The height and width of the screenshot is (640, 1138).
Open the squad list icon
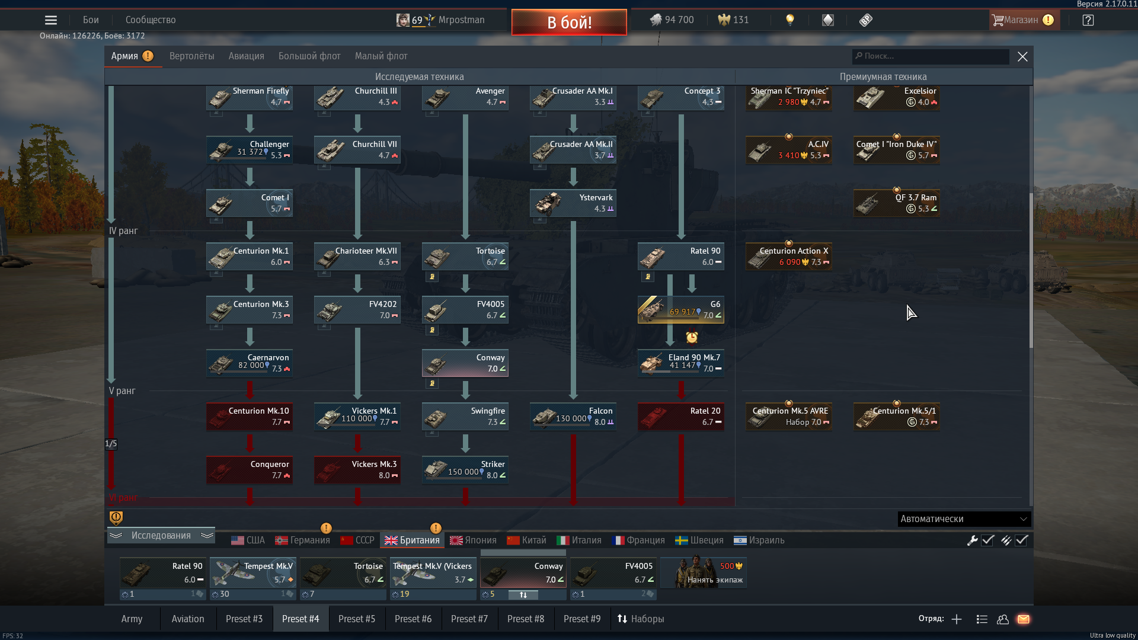[982, 619]
